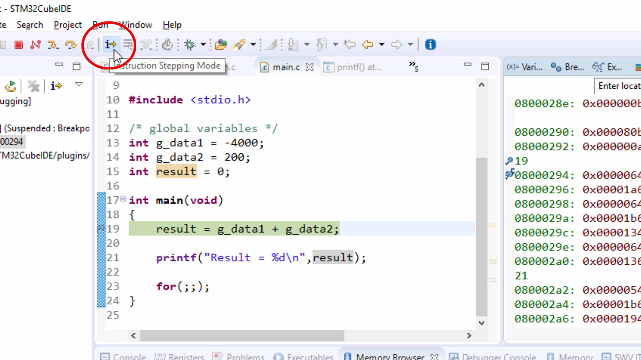The height and width of the screenshot is (360, 641).
Task: Click the green bug Debug icon
Action: click(190, 45)
